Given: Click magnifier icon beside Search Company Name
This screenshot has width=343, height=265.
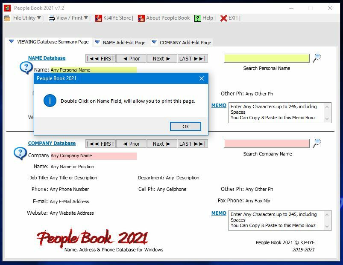Looking at the screenshot, I should tap(317, 143).
